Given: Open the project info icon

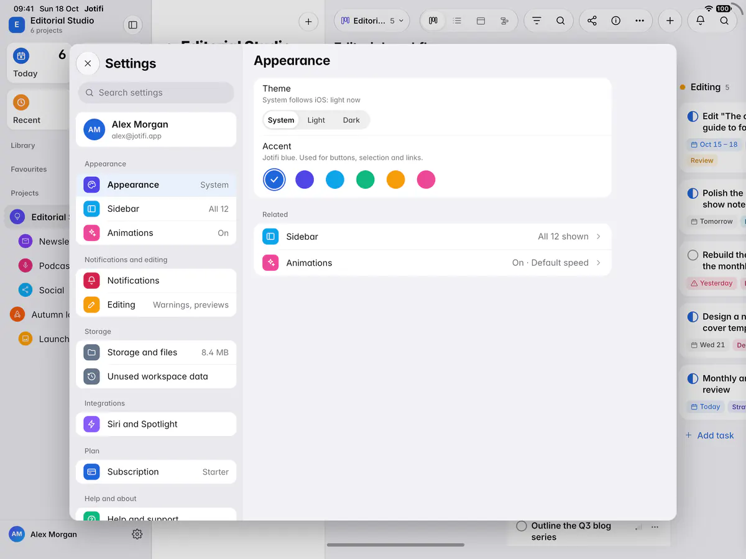Looking at the screenshot, I should tap(615, 20).
